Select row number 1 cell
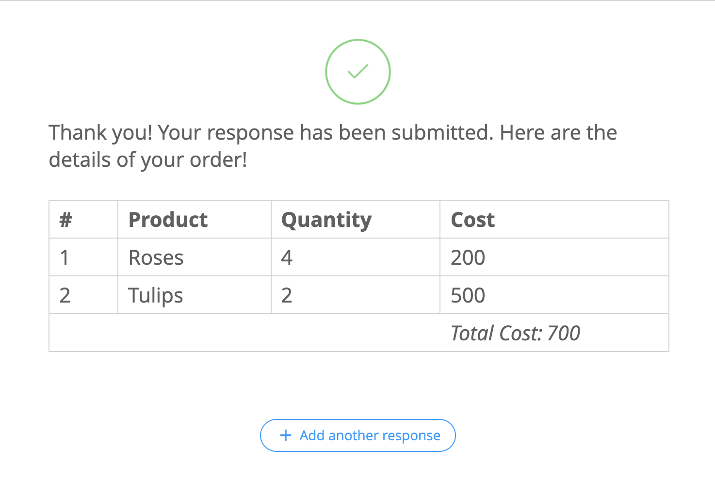The height and width of the screenshot is (480, 715). pyautogui.click(x=65, y=257)
